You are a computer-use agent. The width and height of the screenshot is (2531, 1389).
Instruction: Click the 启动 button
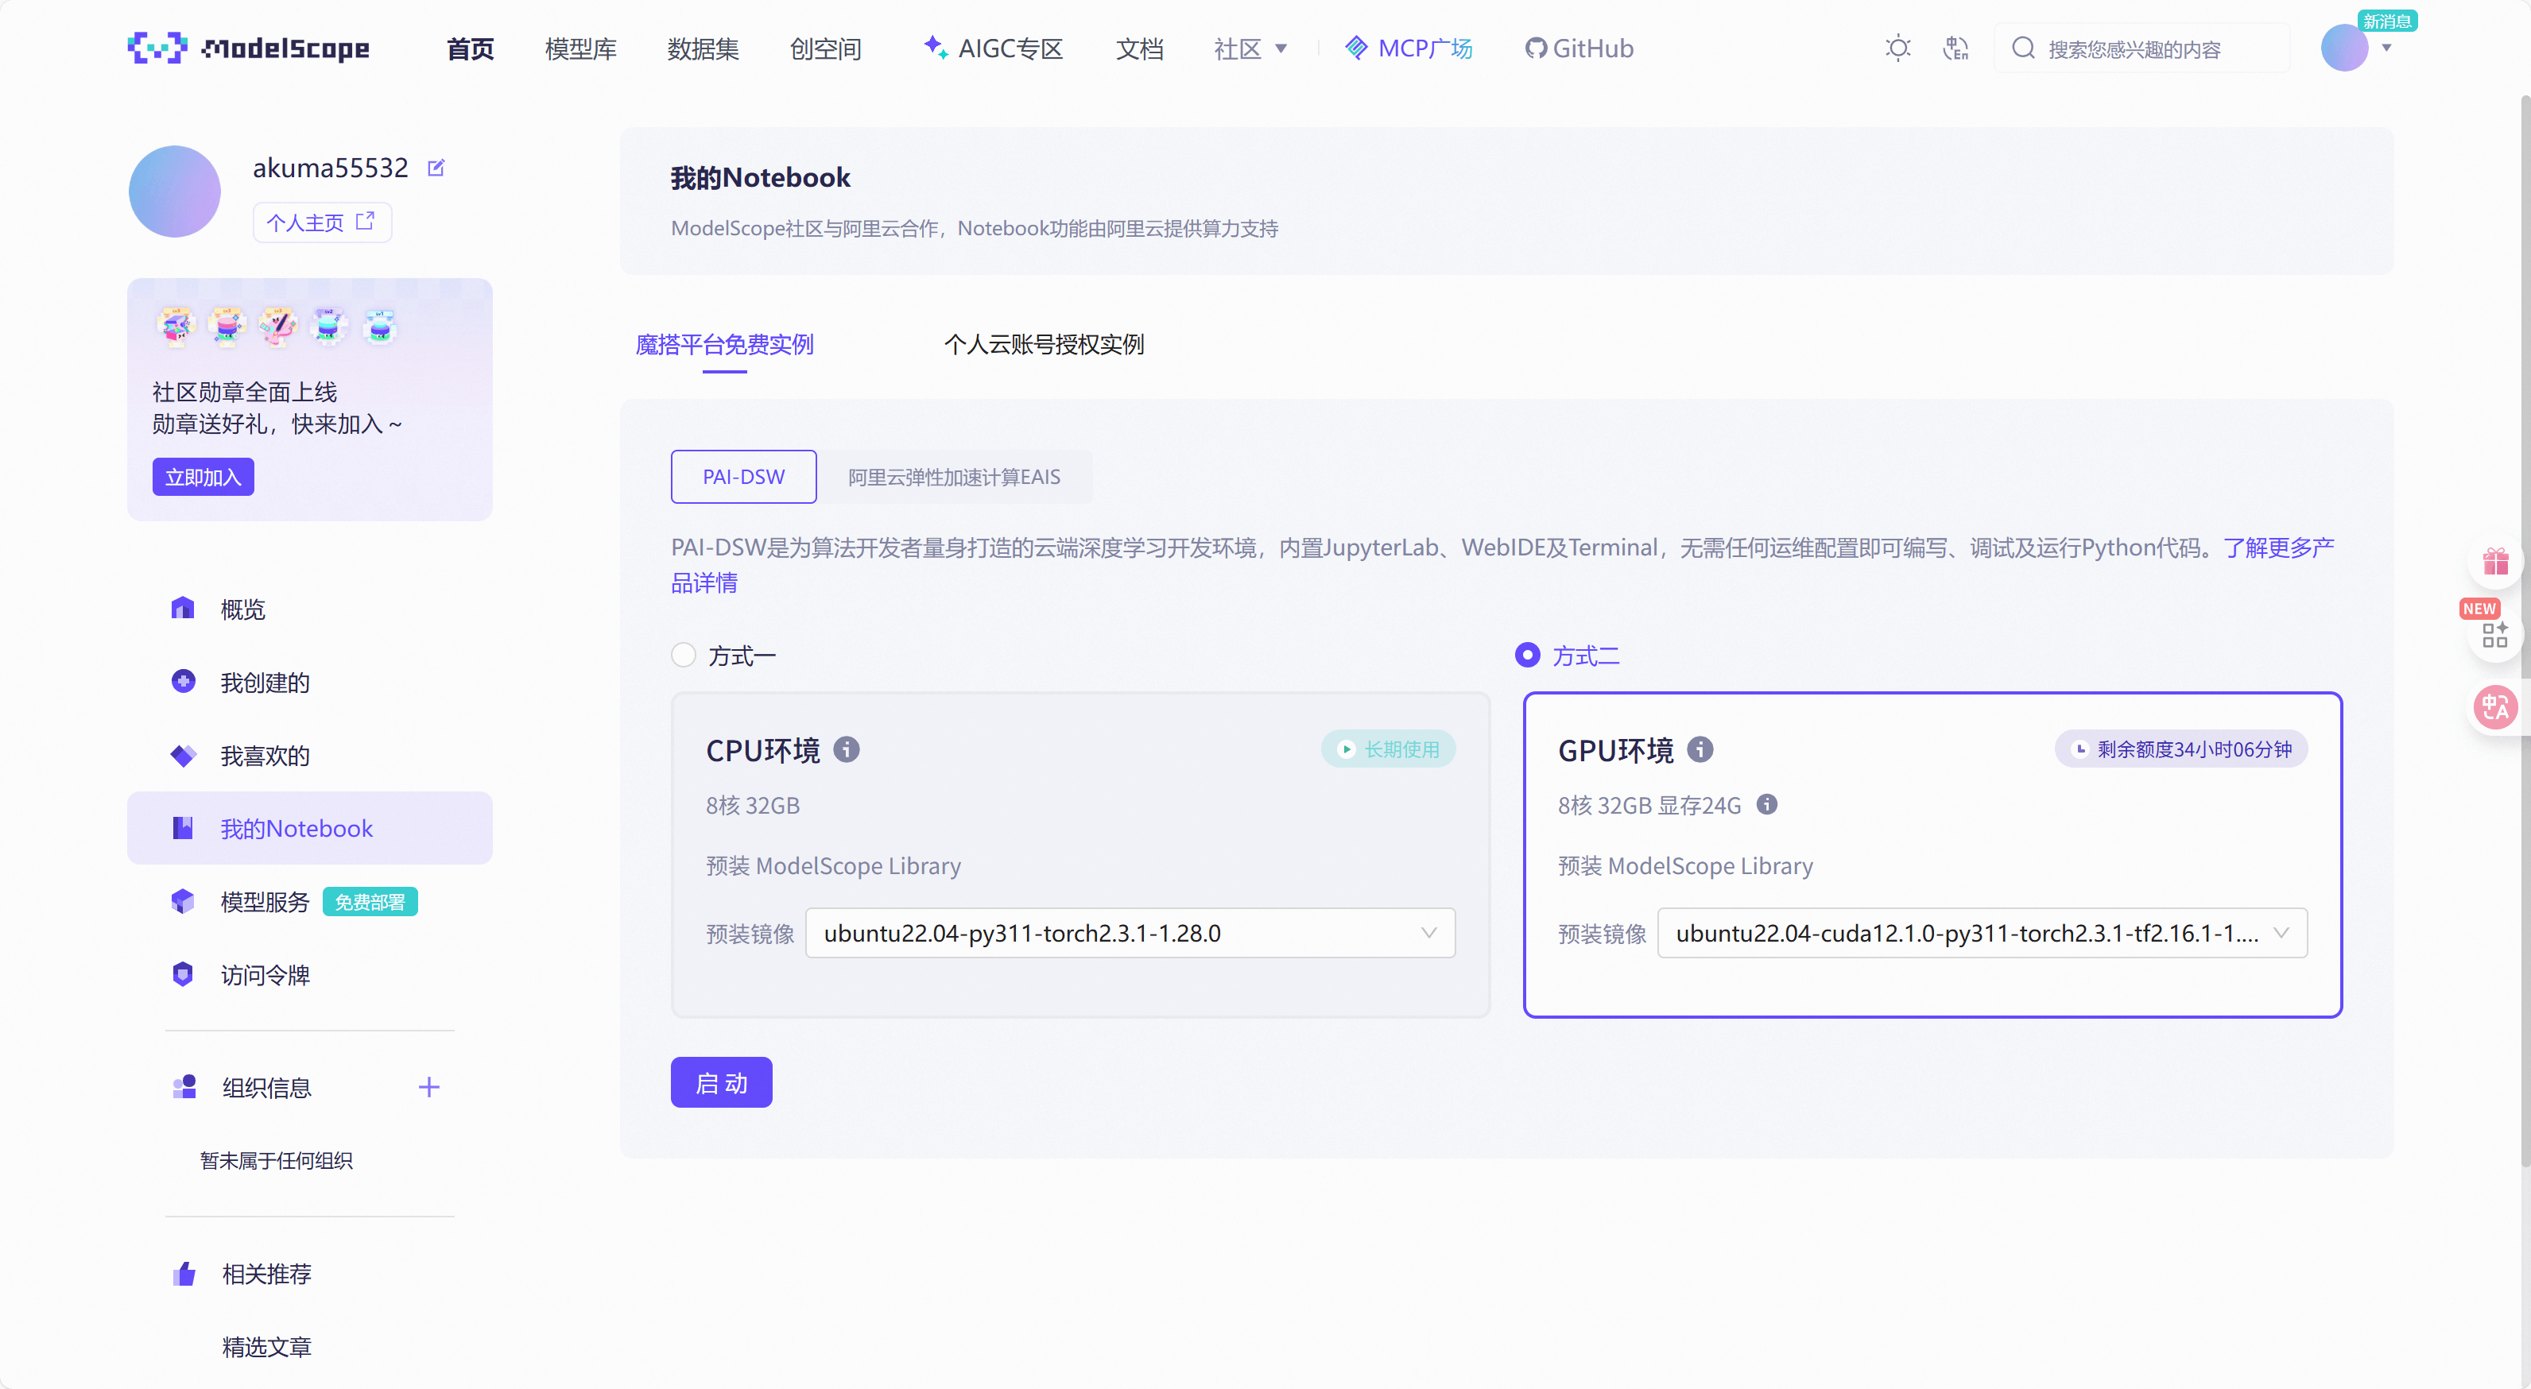[721, 1082]
